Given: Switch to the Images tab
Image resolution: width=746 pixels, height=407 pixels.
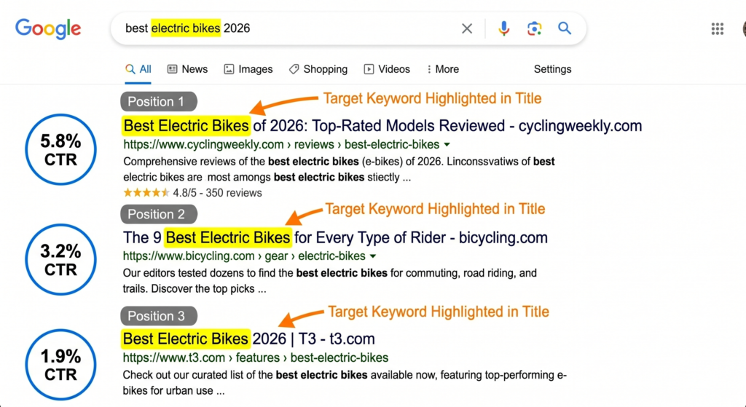Looking at the screenshot, I should click(x=248, y=69).
